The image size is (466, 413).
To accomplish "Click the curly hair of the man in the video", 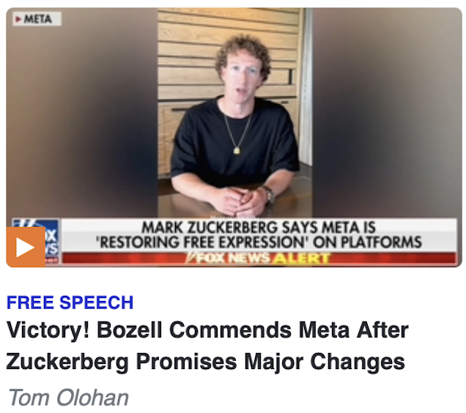I will (x=243, y=49).
